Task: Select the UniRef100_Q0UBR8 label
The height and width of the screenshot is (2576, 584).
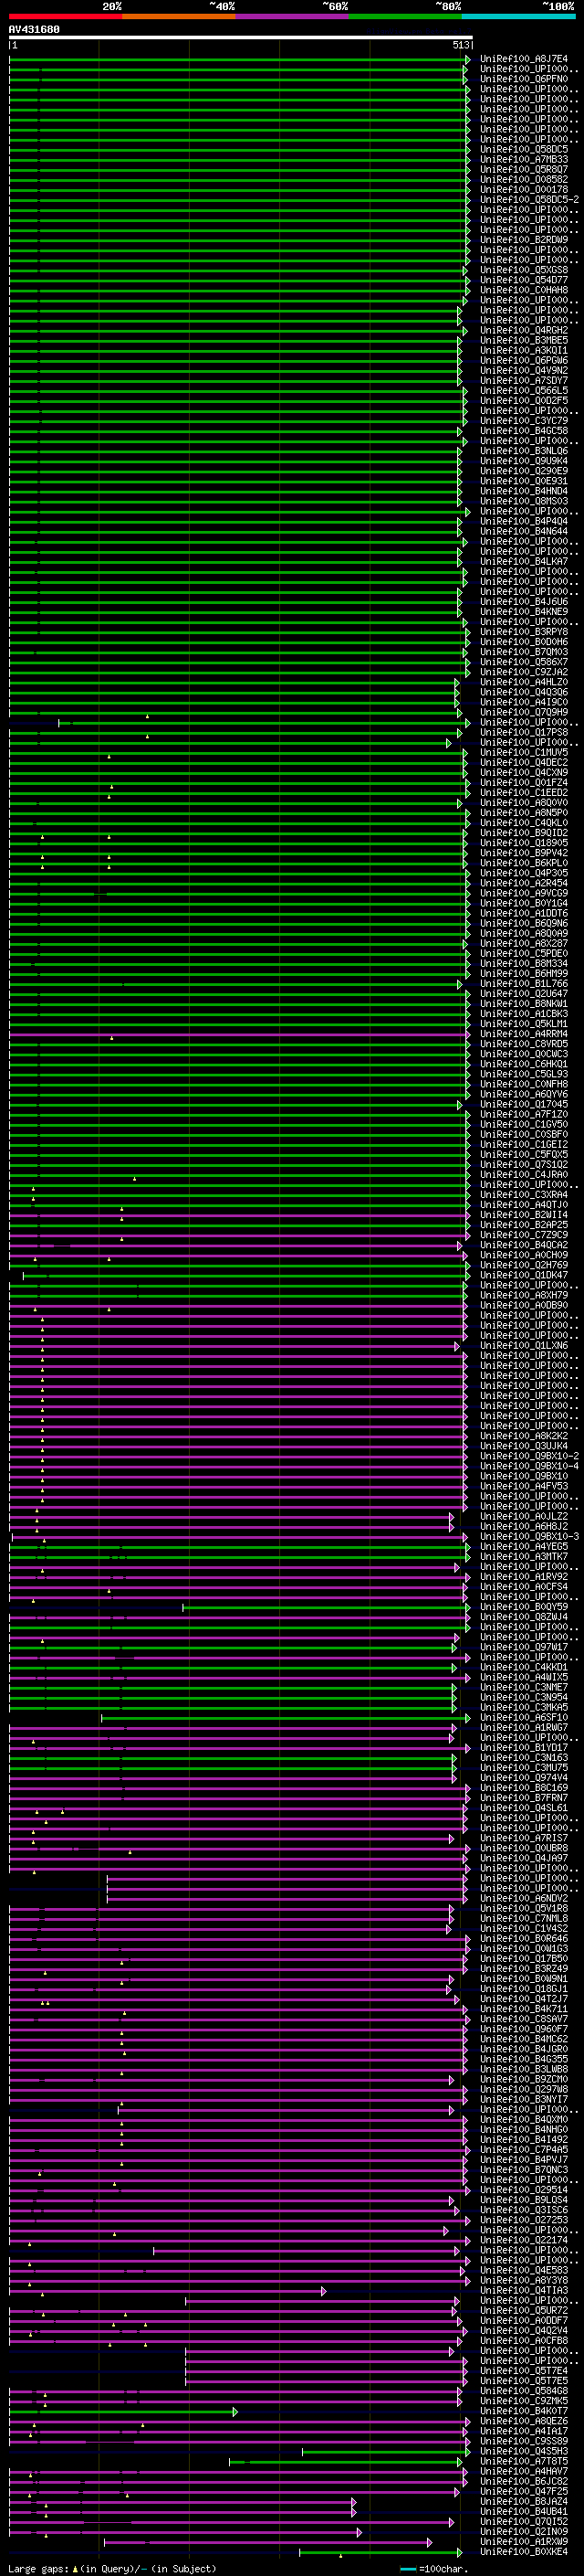Action: click(x=523, y=1848)
